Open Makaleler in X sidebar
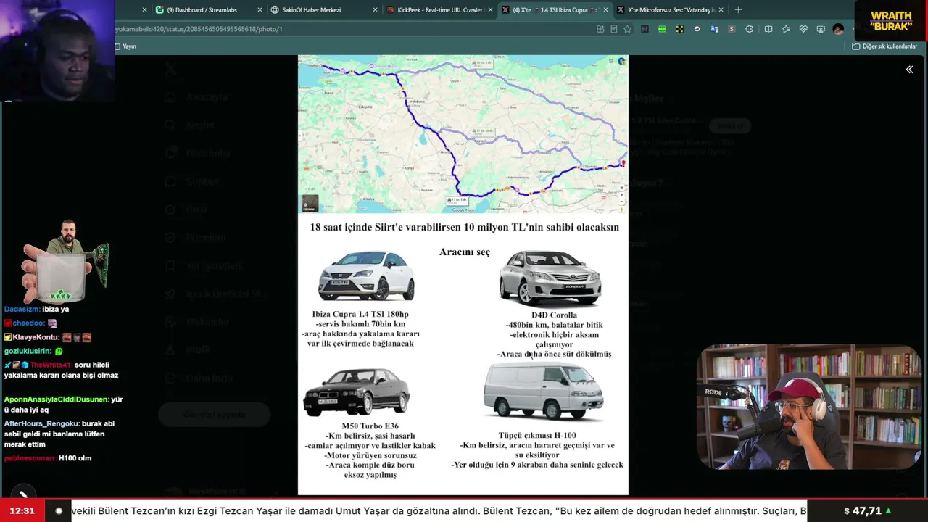The width and height of the screenshot is (928, 522). click(x=197, y=322)
